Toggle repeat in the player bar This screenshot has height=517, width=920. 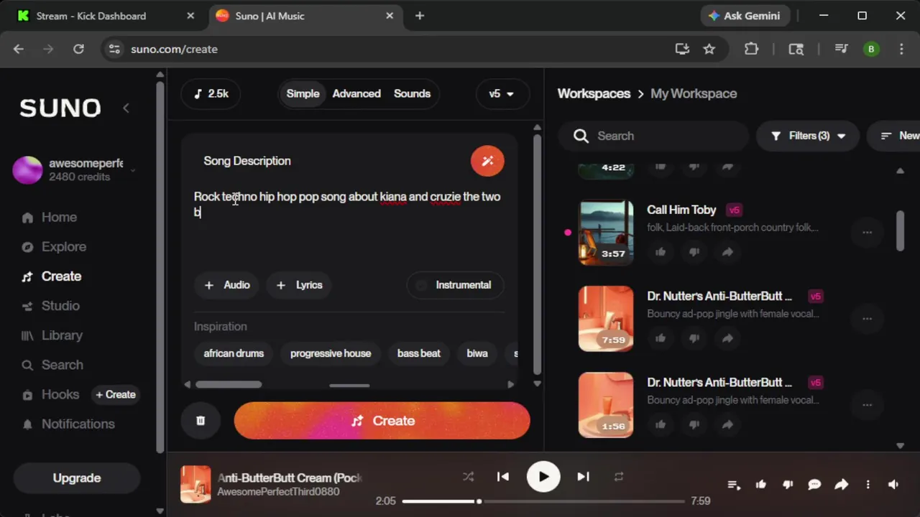coord(618,477)
